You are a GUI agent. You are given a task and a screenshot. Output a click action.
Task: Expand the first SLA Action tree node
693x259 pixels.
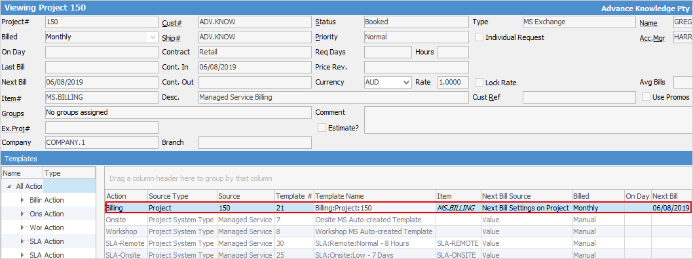(23, 241)
